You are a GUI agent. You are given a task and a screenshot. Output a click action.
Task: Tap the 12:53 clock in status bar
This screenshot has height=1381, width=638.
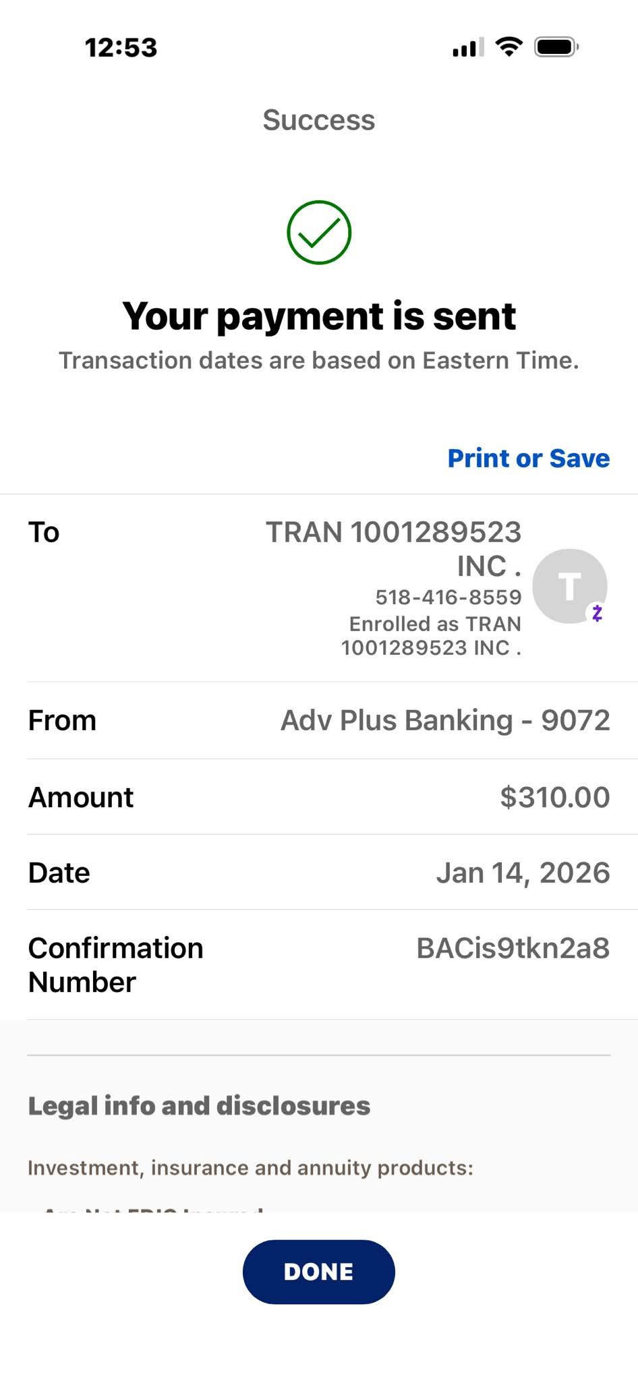click(121, 48)
